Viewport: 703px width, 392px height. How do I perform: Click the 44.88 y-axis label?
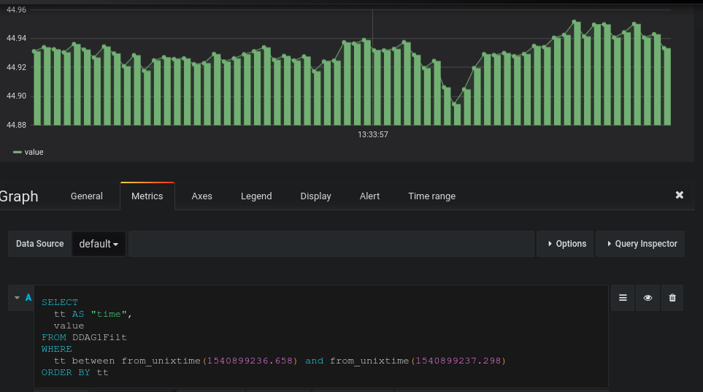pyautogui.click(x=16, y=125)
